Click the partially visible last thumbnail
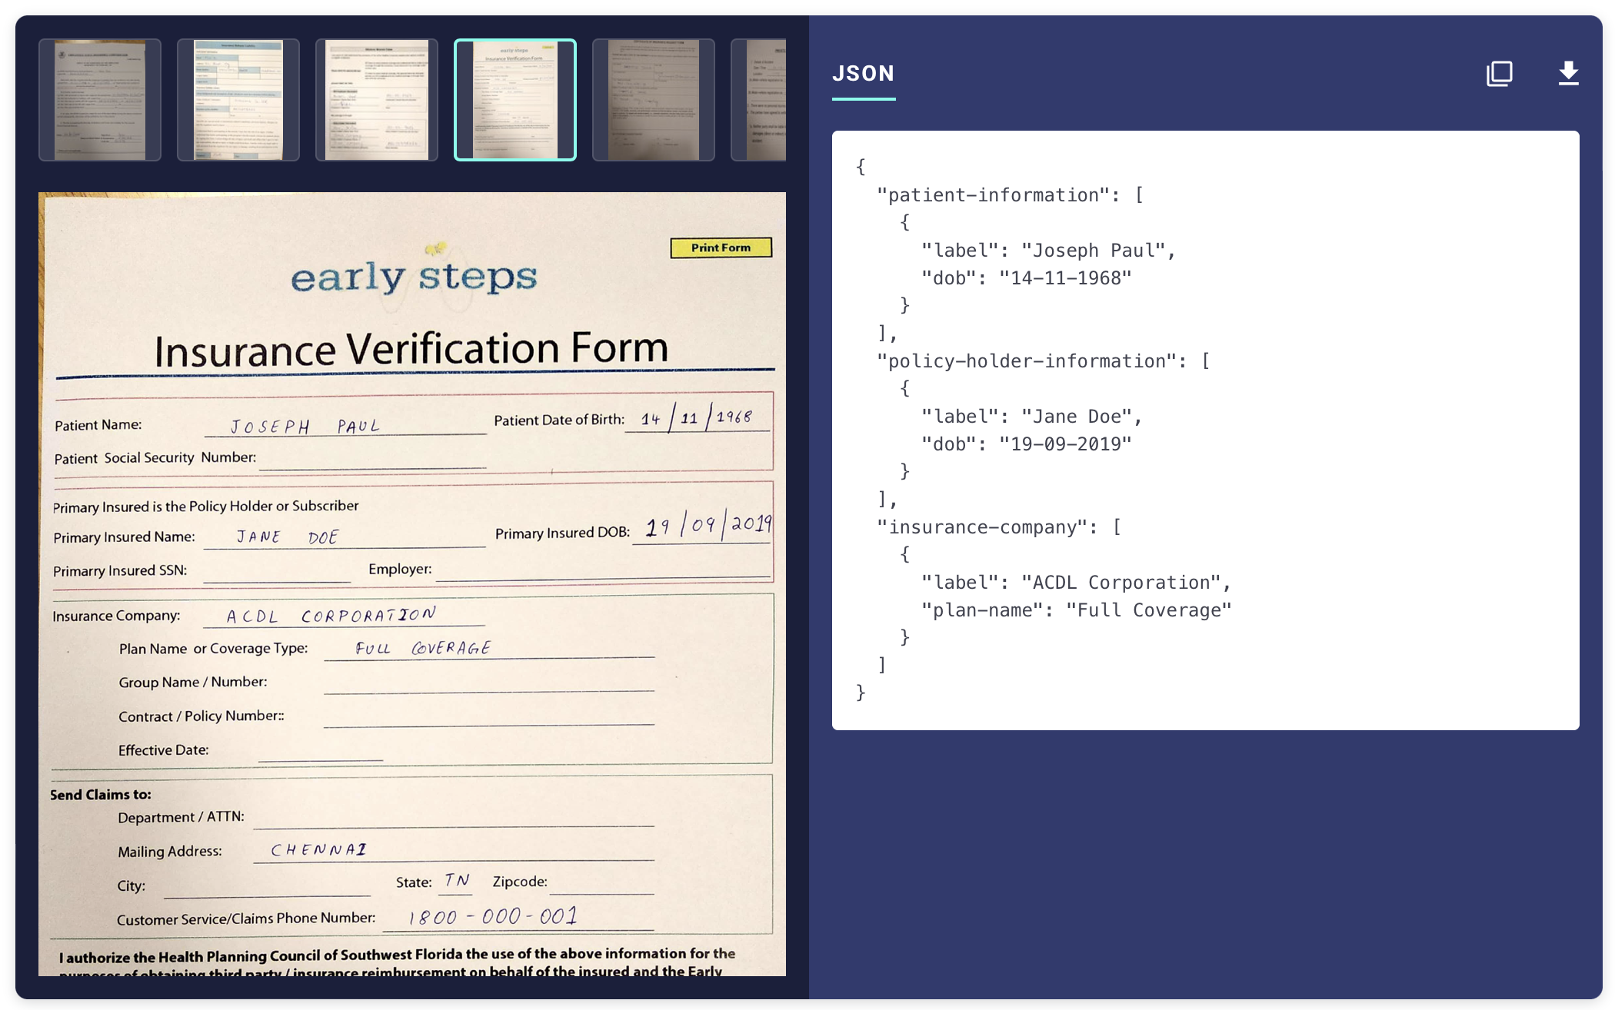1615x1010 pixels. 758,98
